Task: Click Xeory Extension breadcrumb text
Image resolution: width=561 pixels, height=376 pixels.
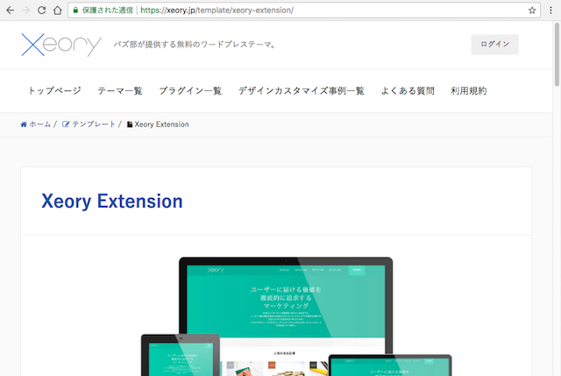Action: [x=161, y=124]
